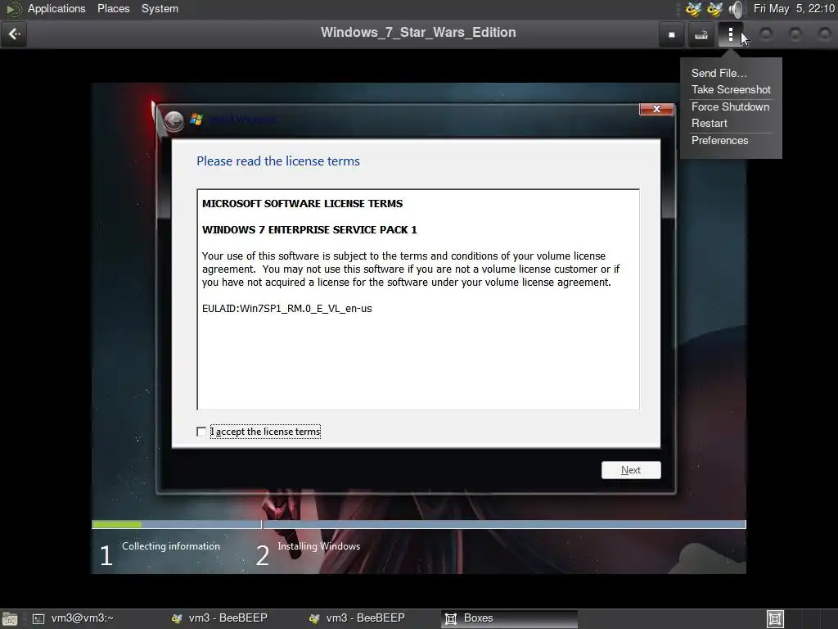Click the date and time clock
The height and width of the screenshot is (629, 838).
pos(794,9)
